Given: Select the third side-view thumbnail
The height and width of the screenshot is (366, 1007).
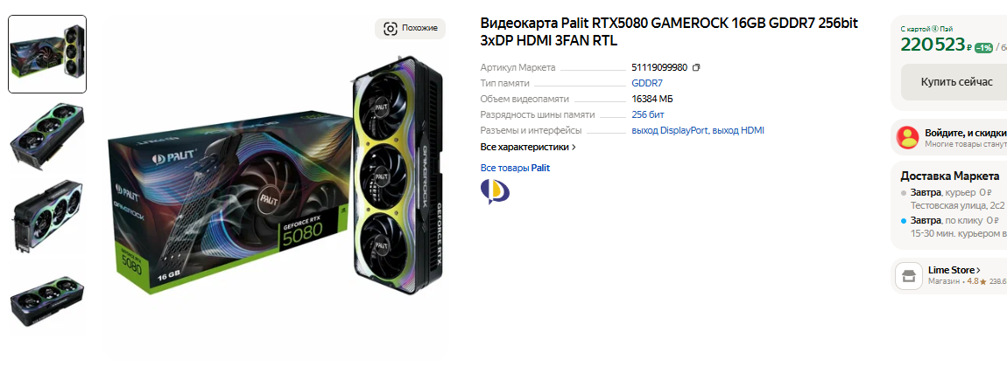Looking at the screenshot, I should (x=47, y=215).
